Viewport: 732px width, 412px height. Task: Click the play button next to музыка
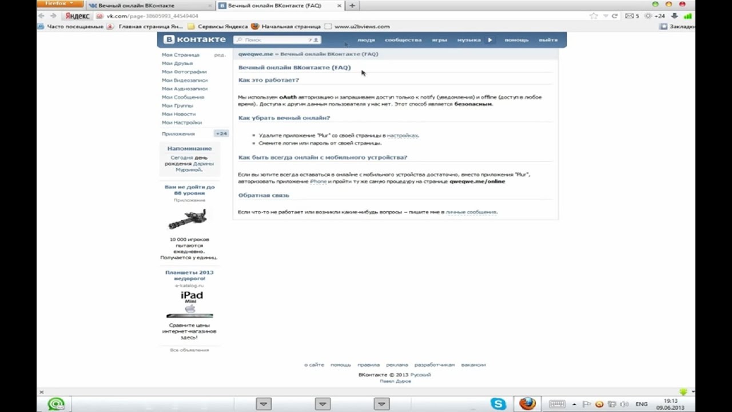490,40
